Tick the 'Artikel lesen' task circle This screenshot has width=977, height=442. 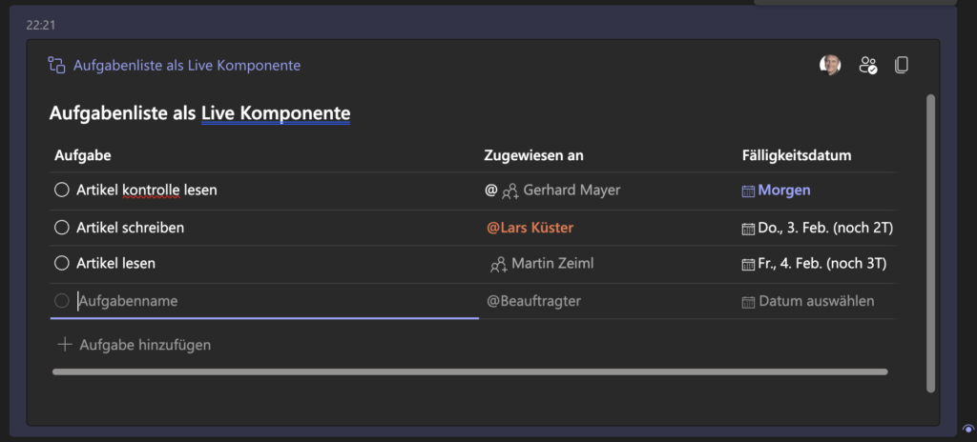tap(62, 263)
